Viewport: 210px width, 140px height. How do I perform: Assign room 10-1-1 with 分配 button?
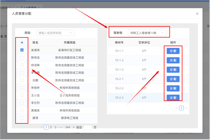pos(173,51)
